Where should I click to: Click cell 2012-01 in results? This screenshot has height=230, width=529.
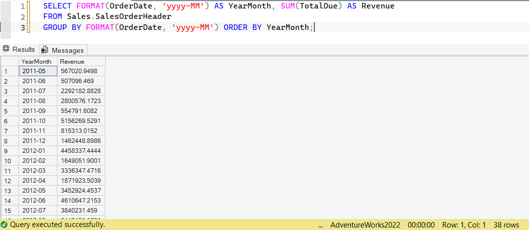[38, 150]
